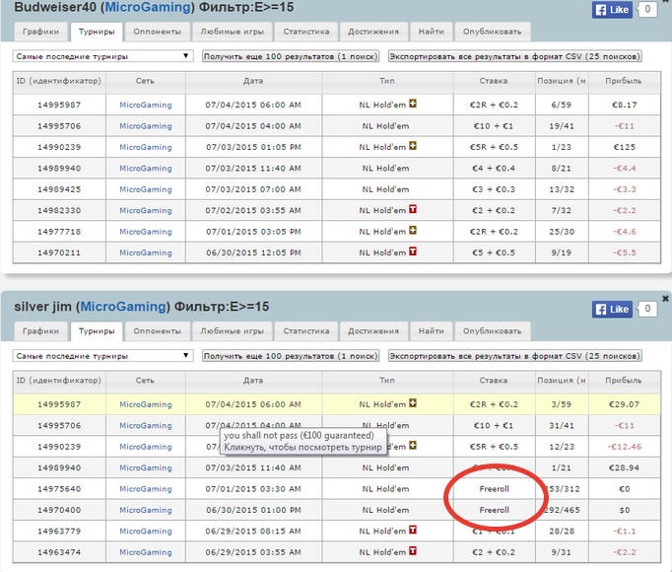Click MicroGaming link in silver jim row 14975640
Viewport: 672px width, 572px height.
(146, 489)
